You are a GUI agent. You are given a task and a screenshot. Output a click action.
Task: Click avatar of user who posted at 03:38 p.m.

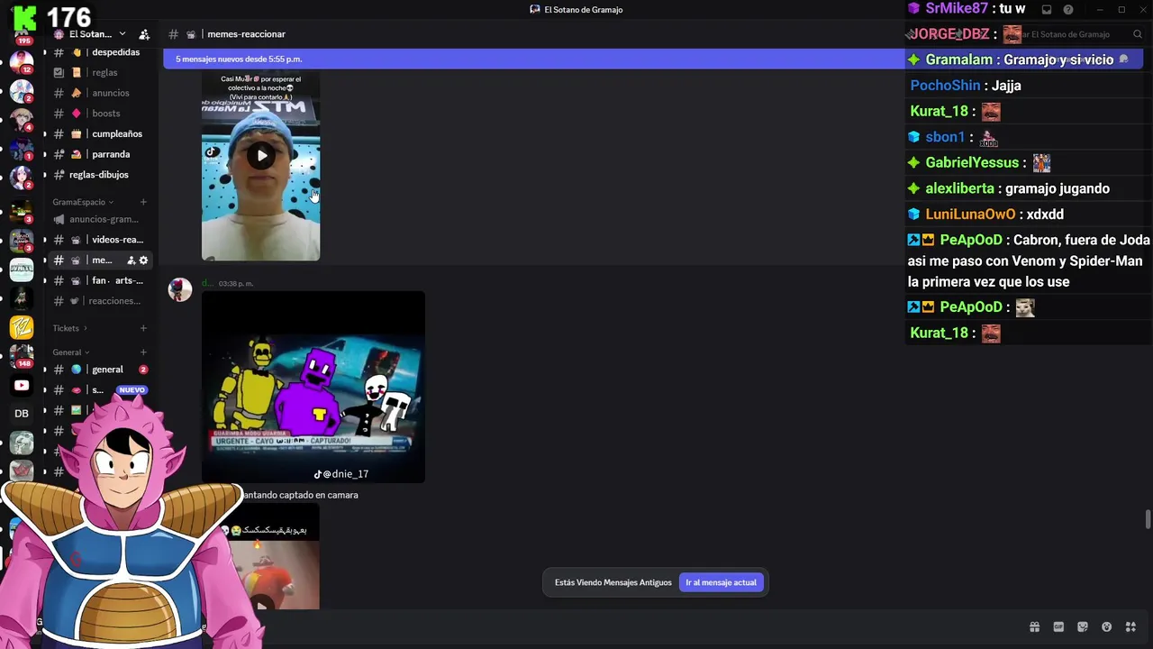pyautogui.click(x=180, y=289)
